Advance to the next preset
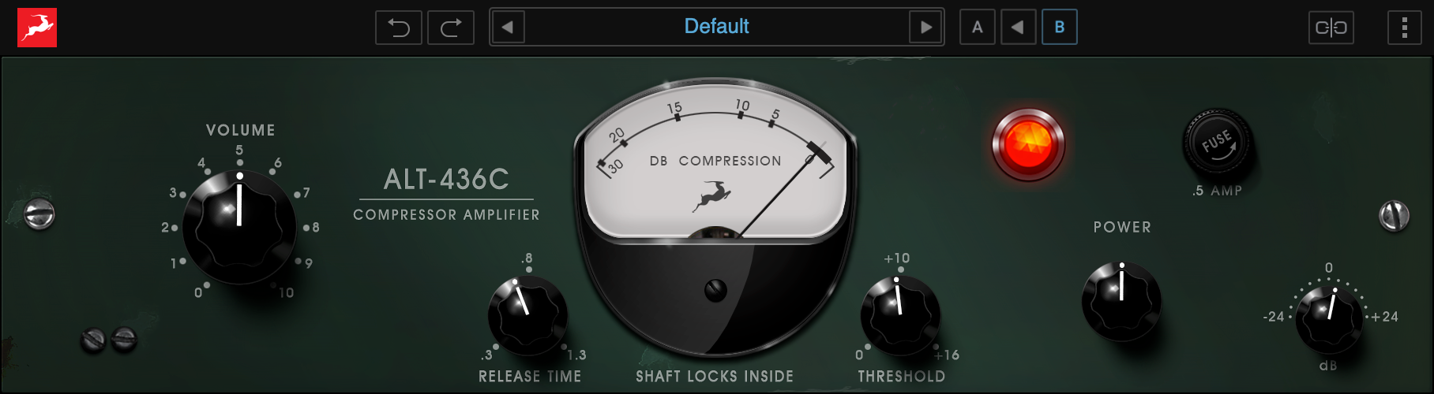The height and width of the screenshot is (394, 1434). click(926, 28)
